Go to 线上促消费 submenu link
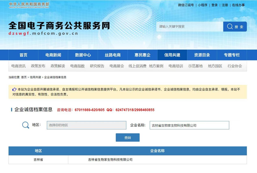Viewport: 257px width, 173px height. [x=137, y=66]
